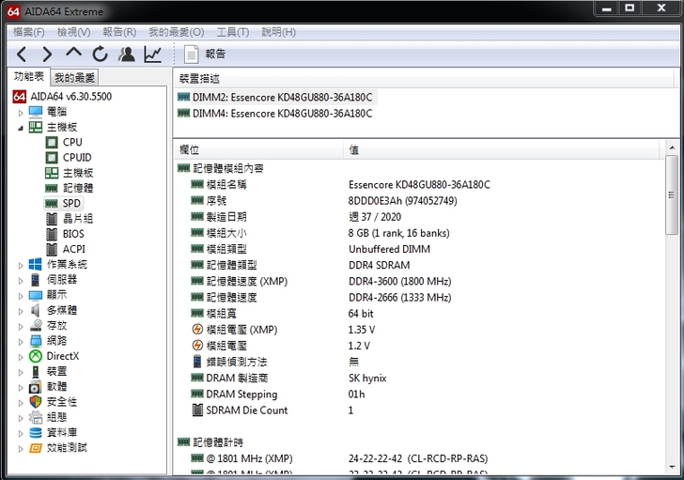Collapse the 主機板 tree node
Screen dimensions: 684x480
coord(22,127)
